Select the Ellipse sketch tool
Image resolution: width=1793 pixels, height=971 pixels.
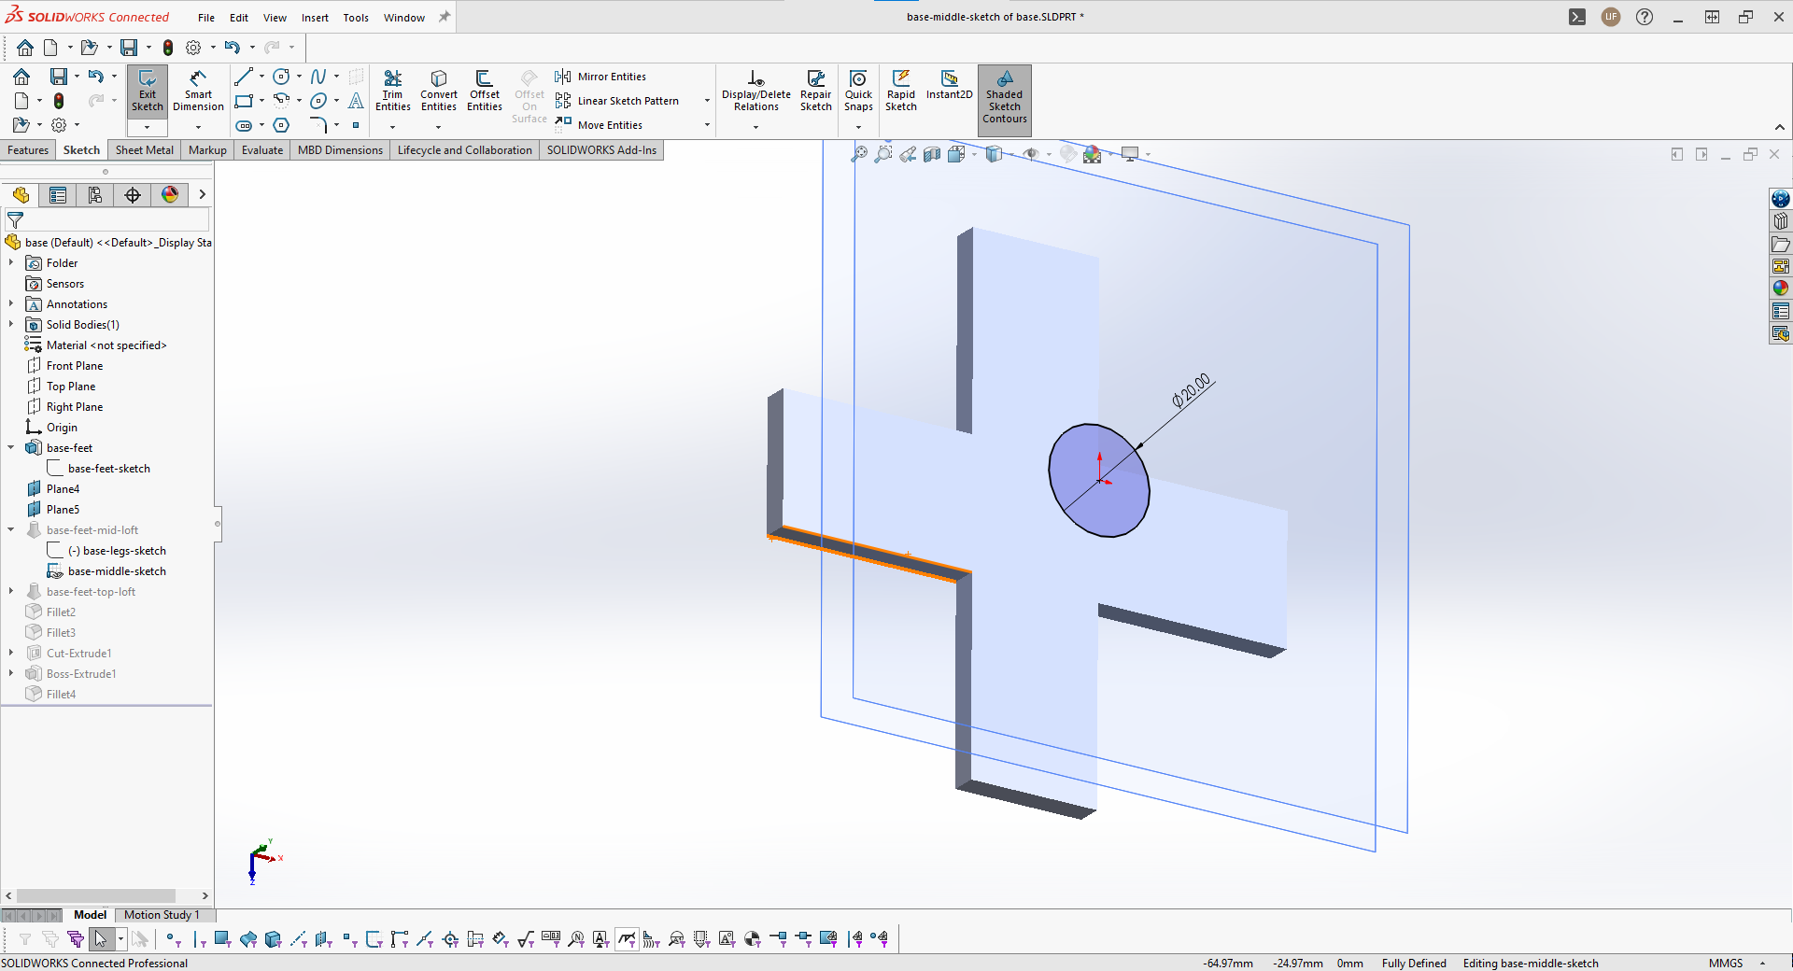click(x=318, y=101)
